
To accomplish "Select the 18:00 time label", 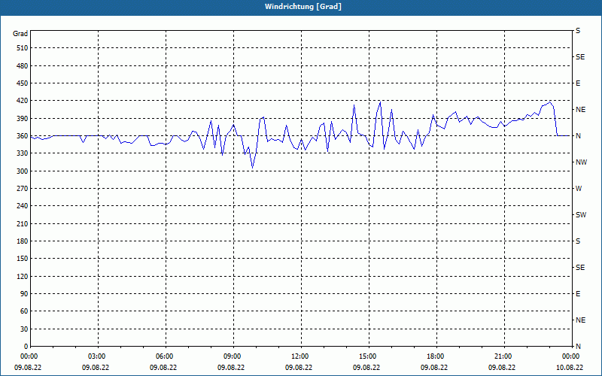I will [436, 356].
